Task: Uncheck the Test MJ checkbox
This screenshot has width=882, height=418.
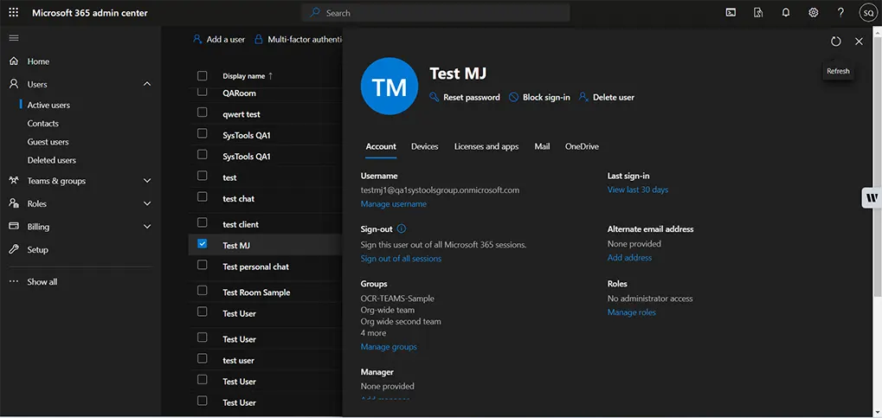Action: click(203, 243)
